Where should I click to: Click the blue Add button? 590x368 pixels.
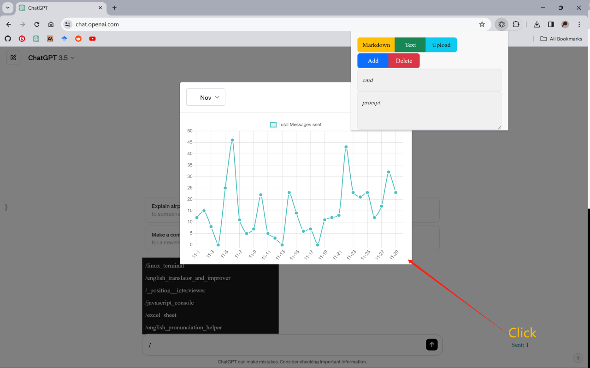373,61
